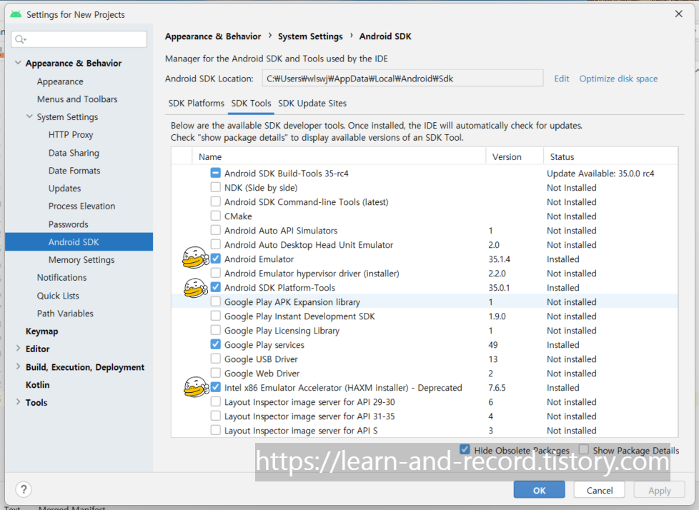This screenshot has width=699, height=510.
Task: Confirm with the OK button
Action: [539, 490]
